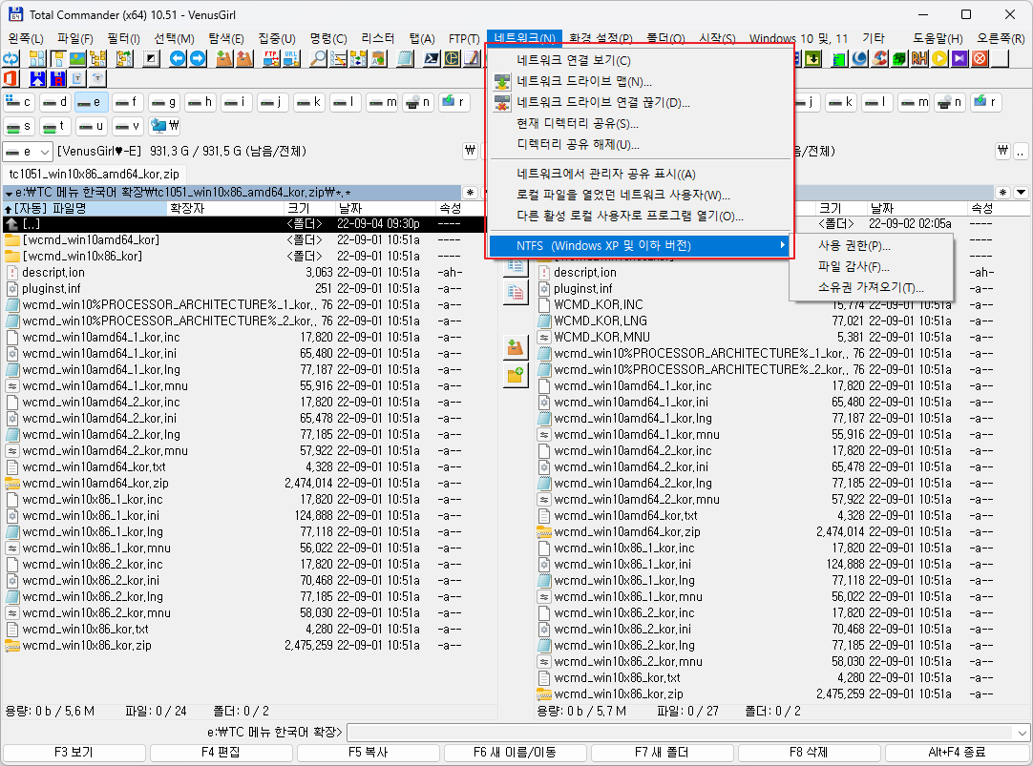Click right panel favorites asterisk button
The height and width of the screenshot is (766, 1033).
1002,193
